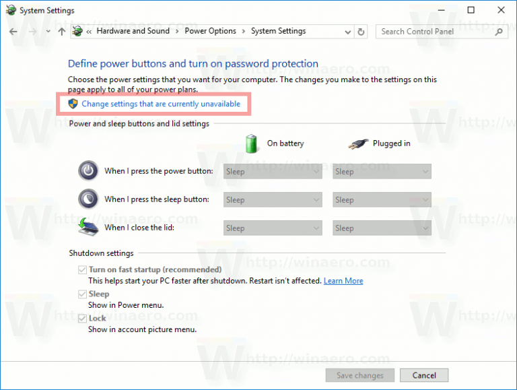Open close the lid On battery dropdown
Image resolution: width=517 pixels, height=390 pixels.
point(273,228)
